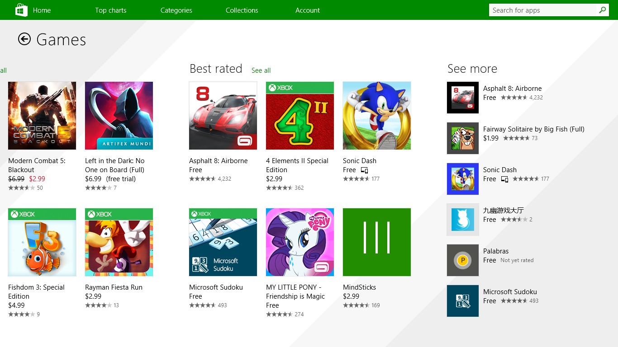Image resolution: width=618 pixels, height=347 pixels.
Task: Click Microsoft Sudoku title in See more list
Action: tap(510, 292)
